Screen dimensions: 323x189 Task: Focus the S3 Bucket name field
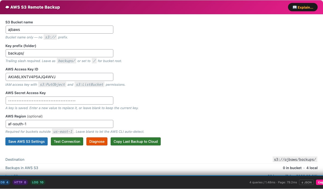click(x=59, y=30)
